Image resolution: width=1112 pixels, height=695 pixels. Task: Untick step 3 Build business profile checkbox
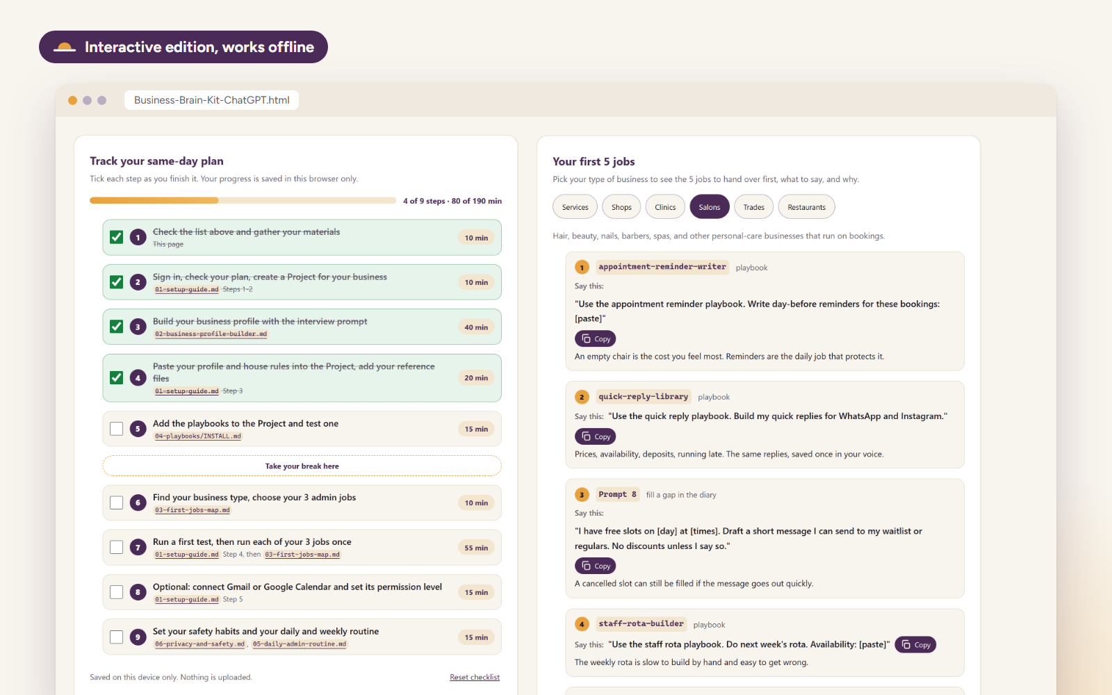117,327
